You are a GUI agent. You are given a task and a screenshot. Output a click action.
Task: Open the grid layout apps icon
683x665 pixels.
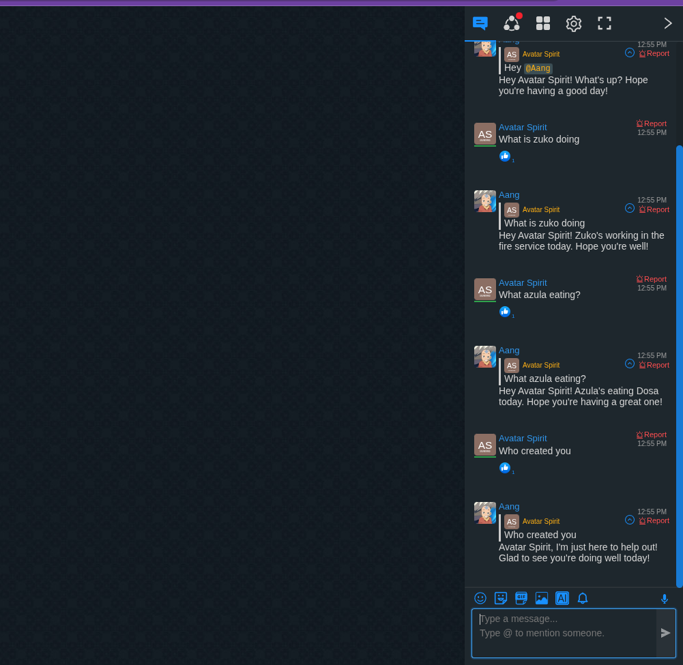(542, 23)
